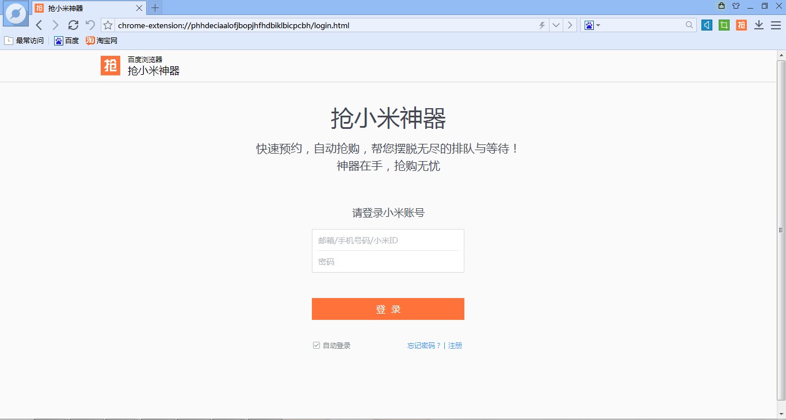This screenshot has height=420, width=786.
Task: Click the orange 登录 button
Action: pyautogui.click(x=388, y=309)
